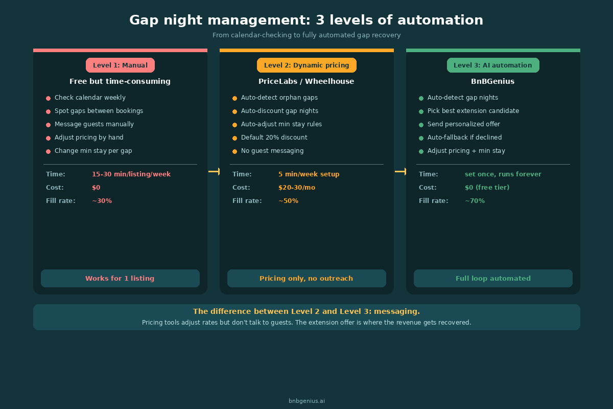Click the sentence about pricing tools and guests
The height and width of the screenshot is (409, 613).
click(306, 323)
